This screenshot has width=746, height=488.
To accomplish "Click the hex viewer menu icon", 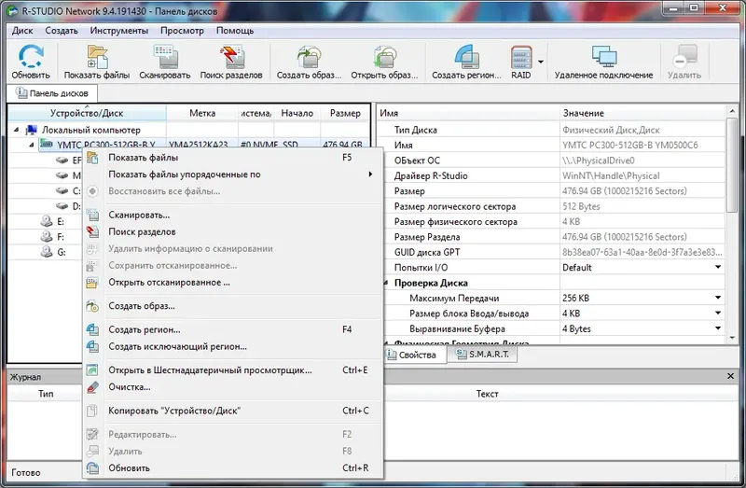I will tap(92, 369).
